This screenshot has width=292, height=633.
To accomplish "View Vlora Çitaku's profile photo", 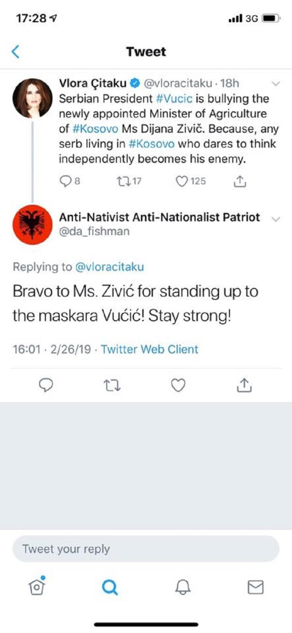I will coord(32,98).
